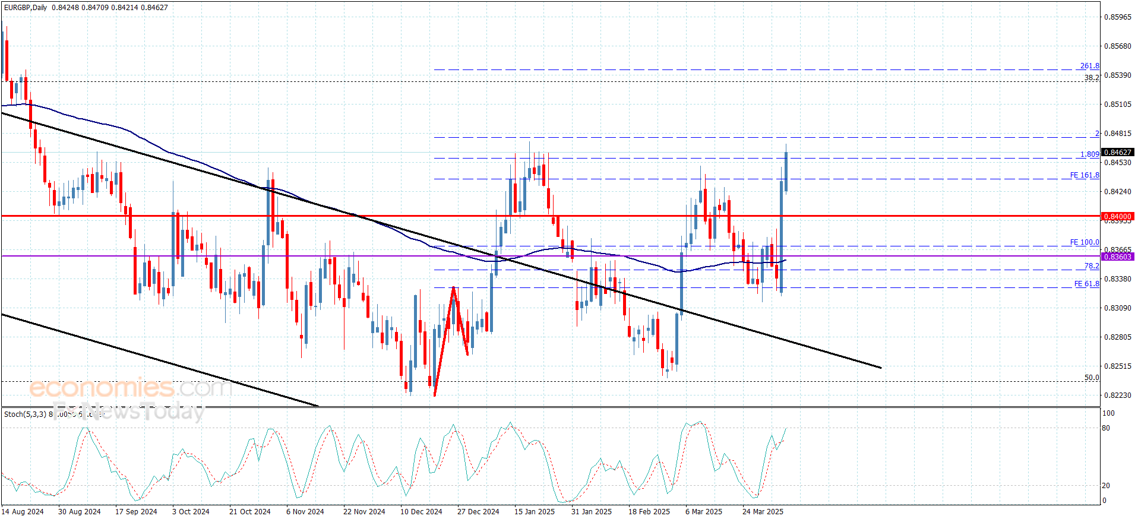Select the purple 0.83603 price level label
Screen dimensions: 1138x519
1117,257
